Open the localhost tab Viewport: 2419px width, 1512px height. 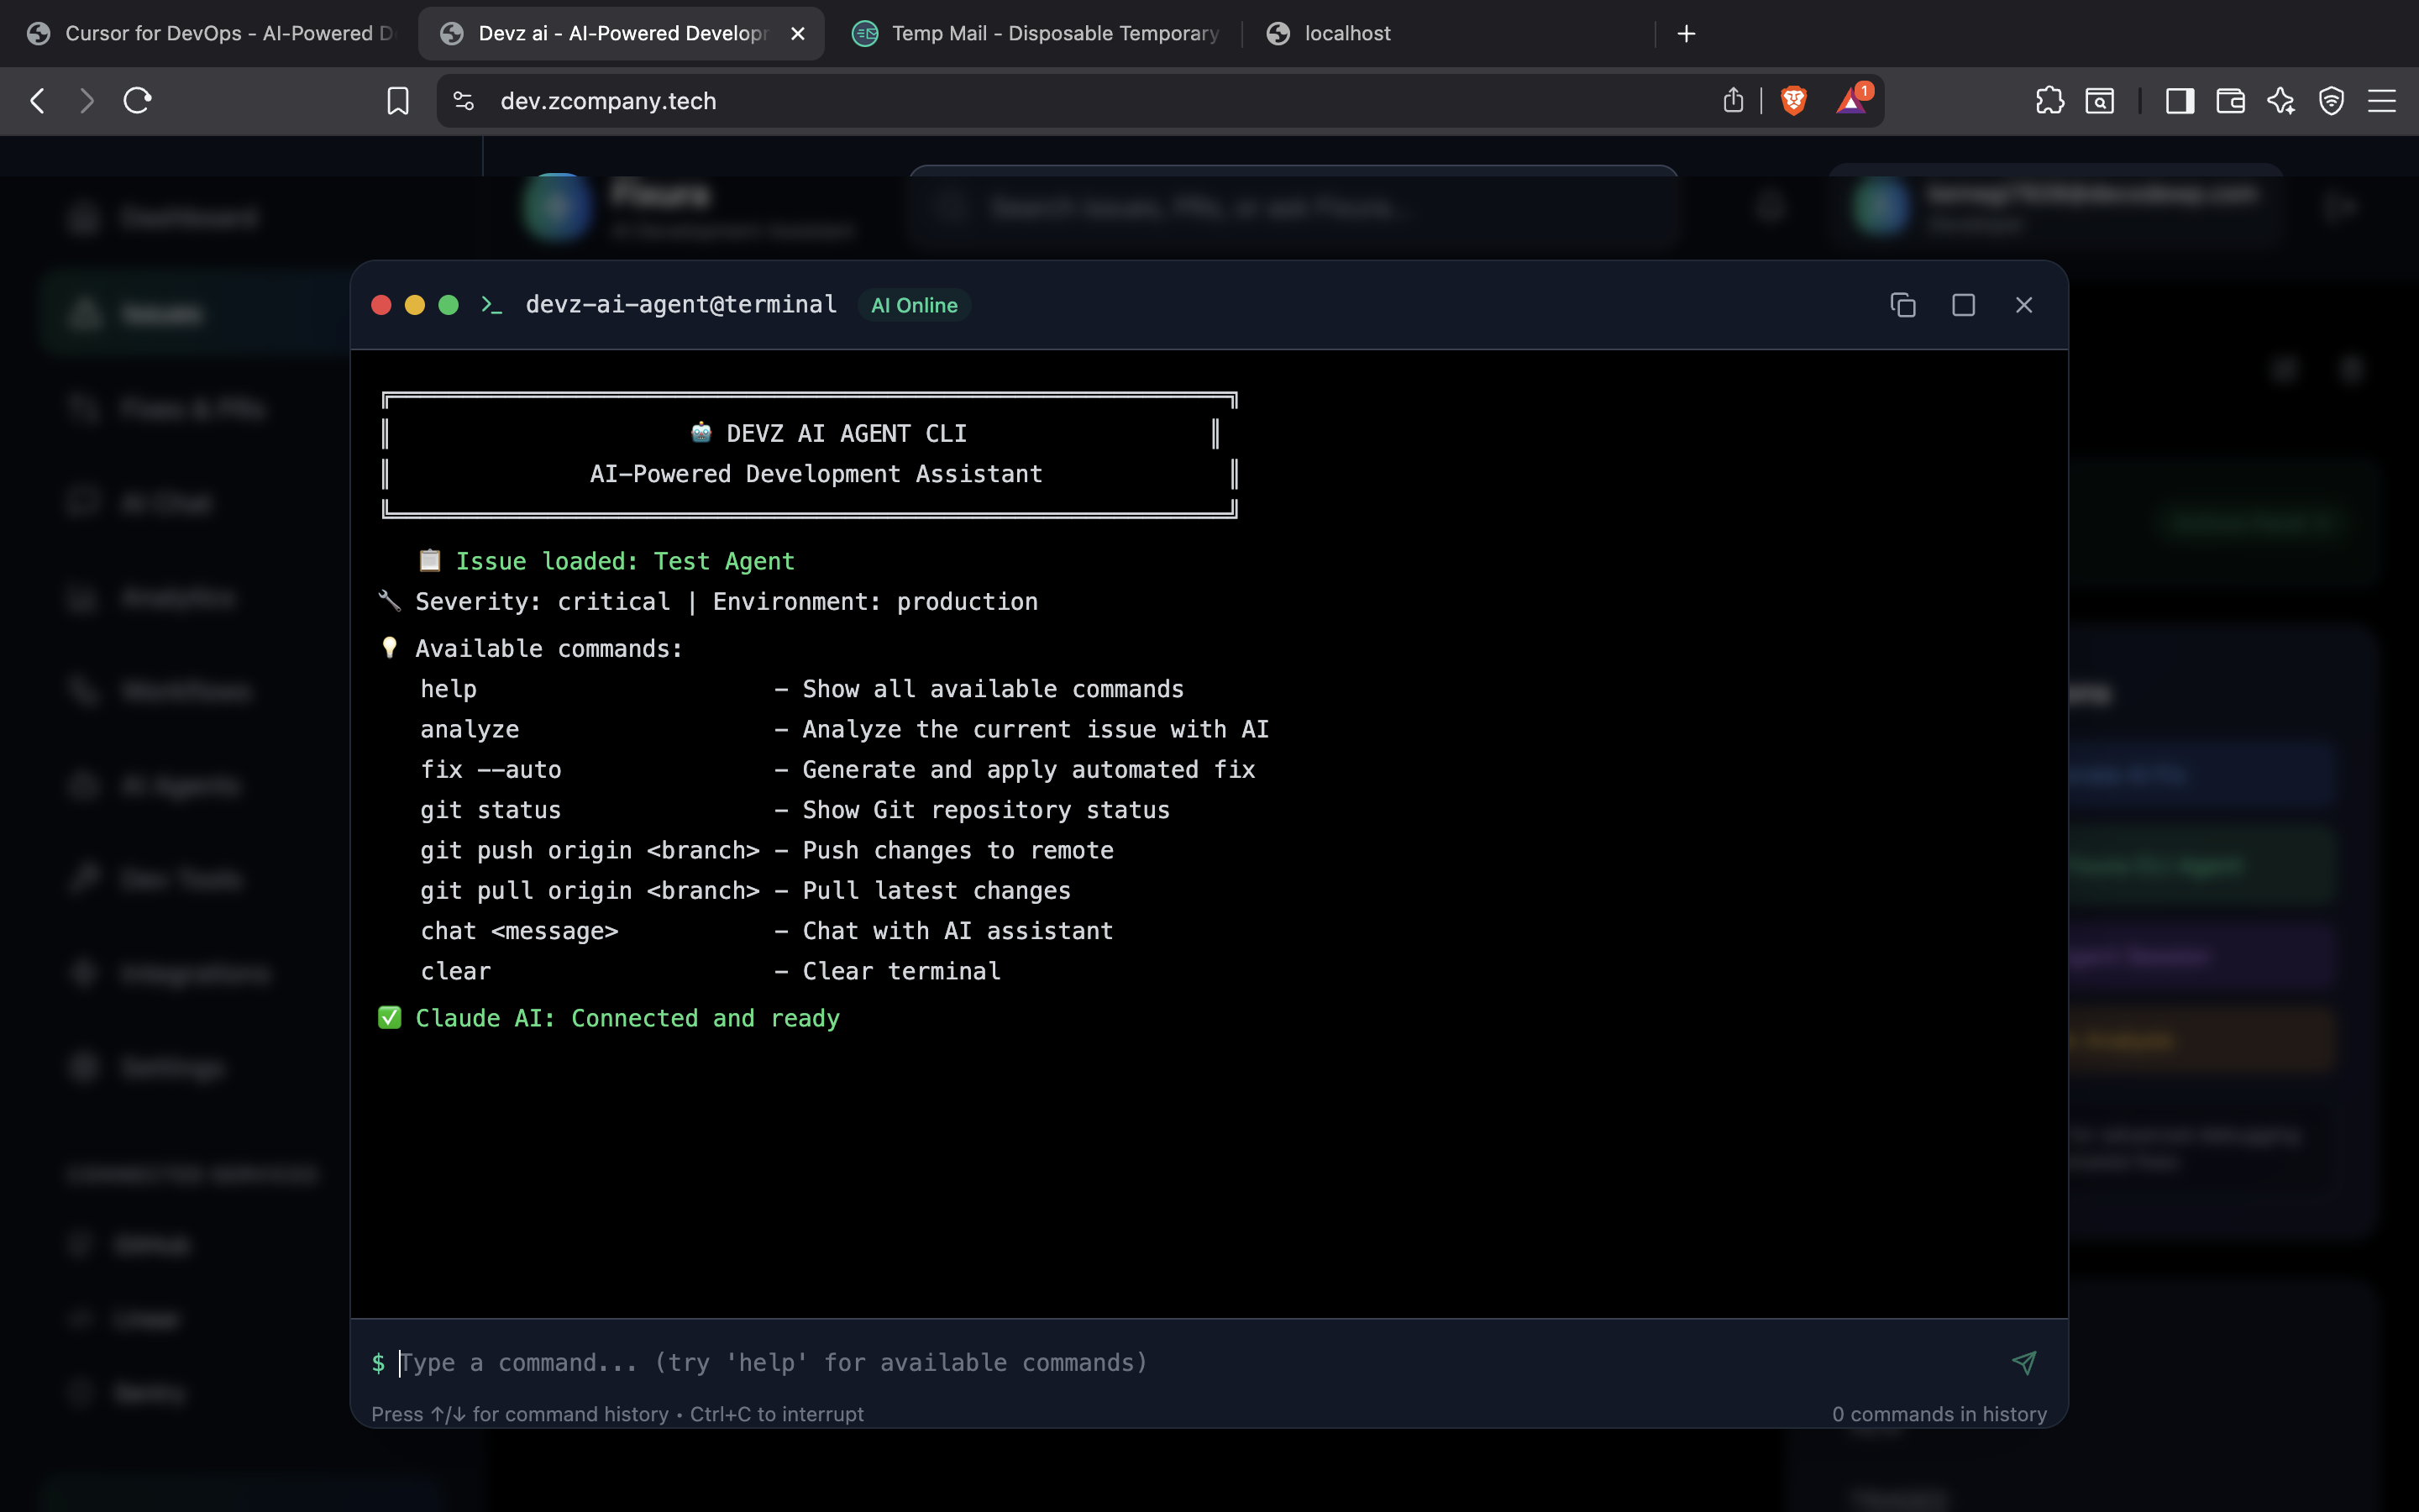(x=1346, y=33)
